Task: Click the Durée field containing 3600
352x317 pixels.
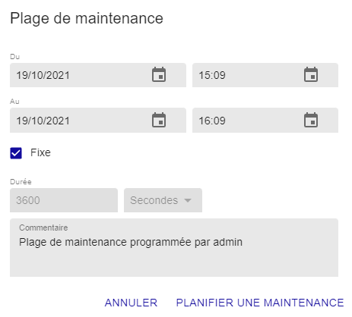Action: click(x=64, y=200)
